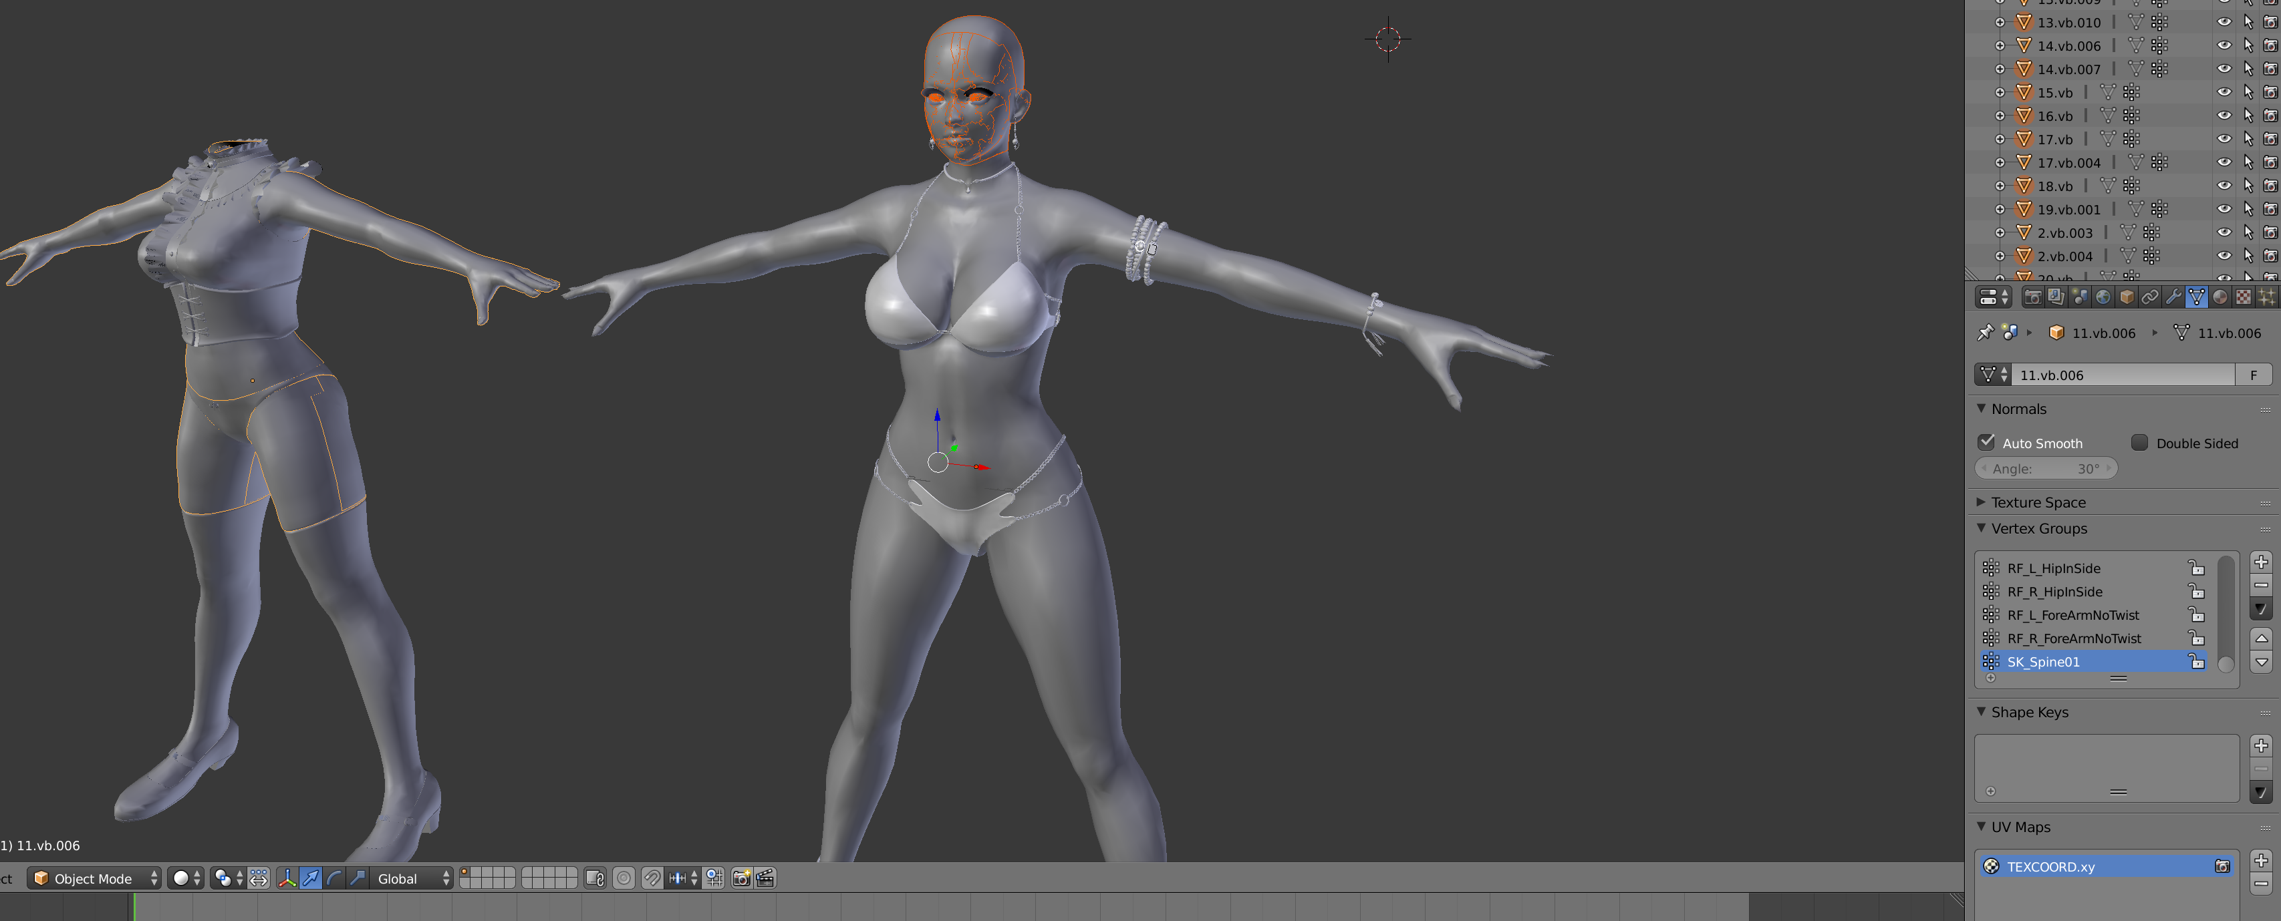
Task: Click the Material properties sphere icon
Action: point(2220,298)
